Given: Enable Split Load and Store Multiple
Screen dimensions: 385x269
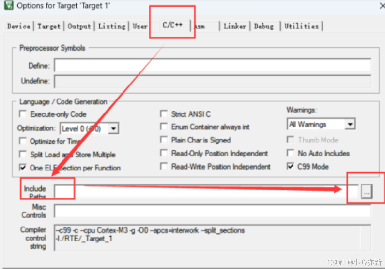Looking at the screenshot, I should point(23,154).
